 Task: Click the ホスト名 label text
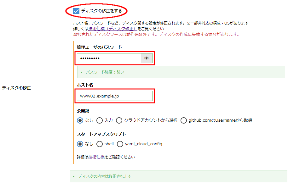pos(85,85)
